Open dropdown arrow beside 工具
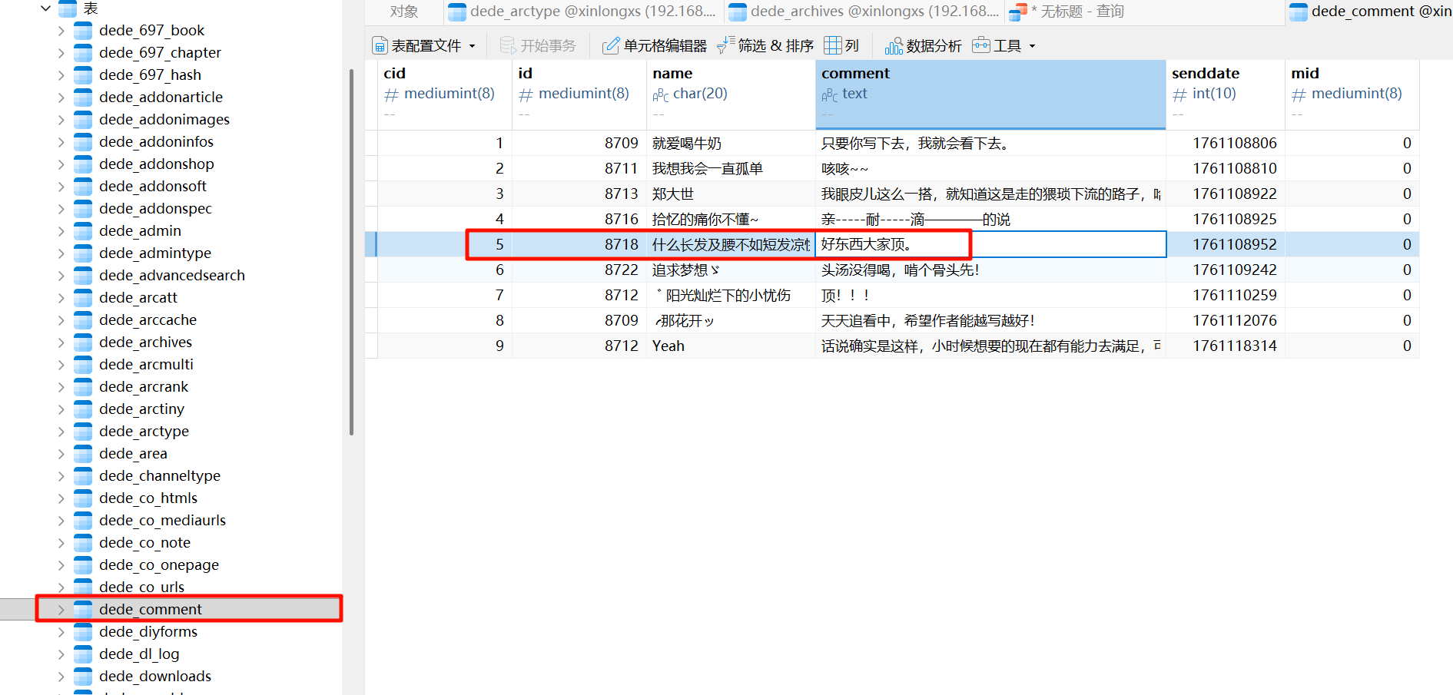 point(1032,46)
